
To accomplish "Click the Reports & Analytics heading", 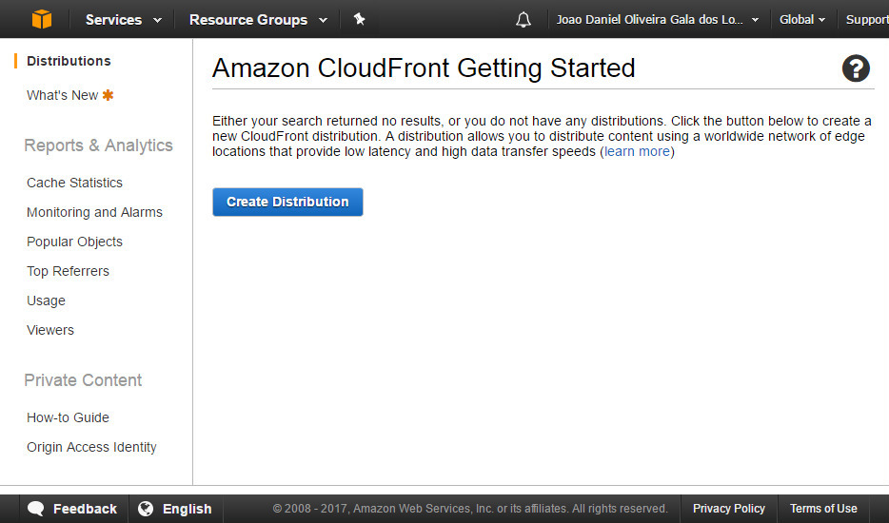I will click(x=98, y=145).
